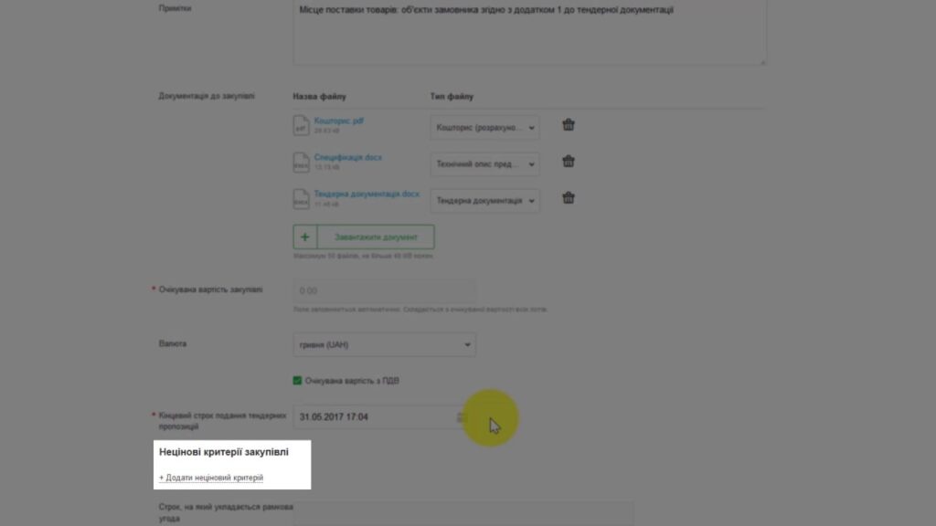This screenshot has width=936, height=526.
Task: Delete the Кошторис.pdf document with trash icon
Action: [569, 124]
